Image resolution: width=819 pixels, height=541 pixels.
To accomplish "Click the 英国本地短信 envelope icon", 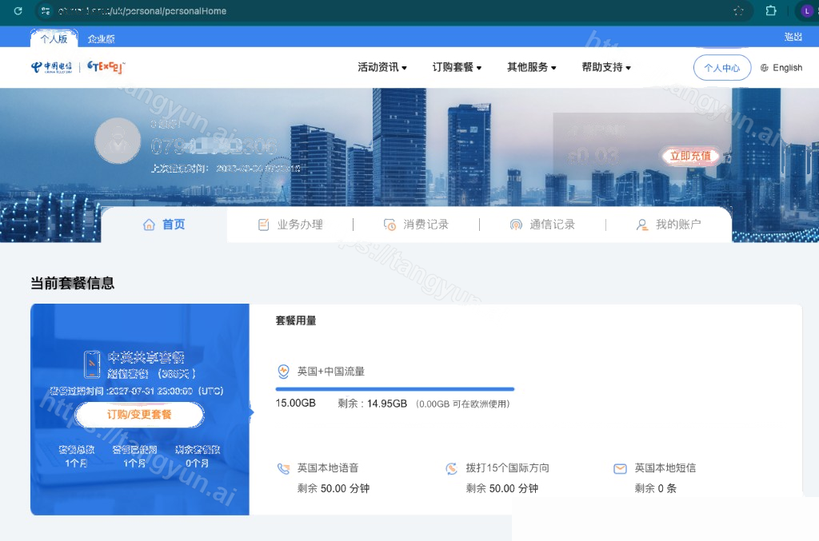I will [x=620, y=468].
